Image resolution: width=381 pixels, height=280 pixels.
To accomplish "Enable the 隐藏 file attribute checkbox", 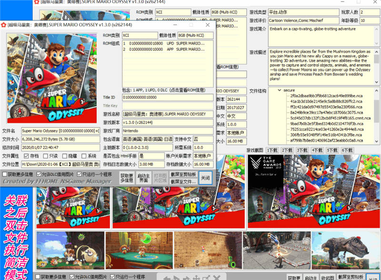I will pos(65,156).
